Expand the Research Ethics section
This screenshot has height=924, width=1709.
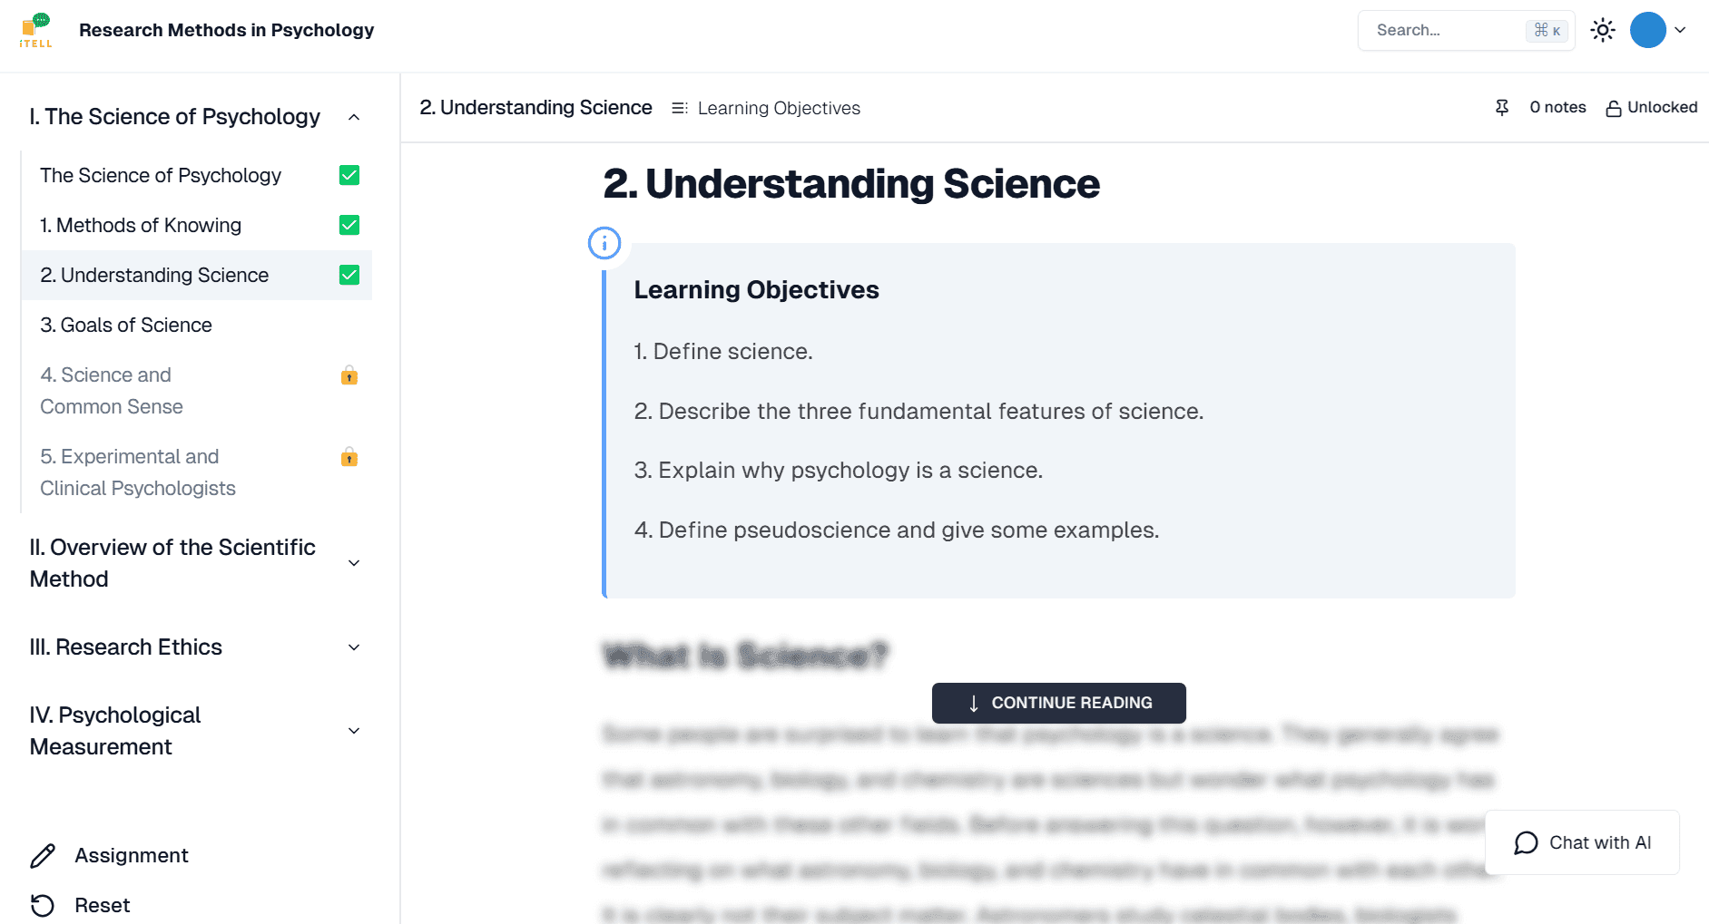354,647
